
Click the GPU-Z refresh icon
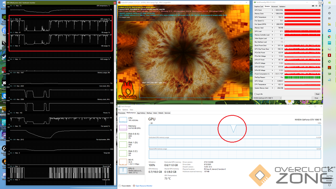pos(316,6)
